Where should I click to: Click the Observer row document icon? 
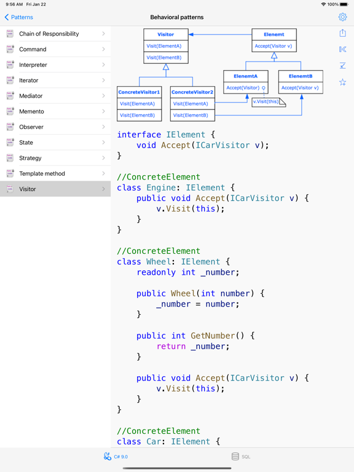[10, 127]
